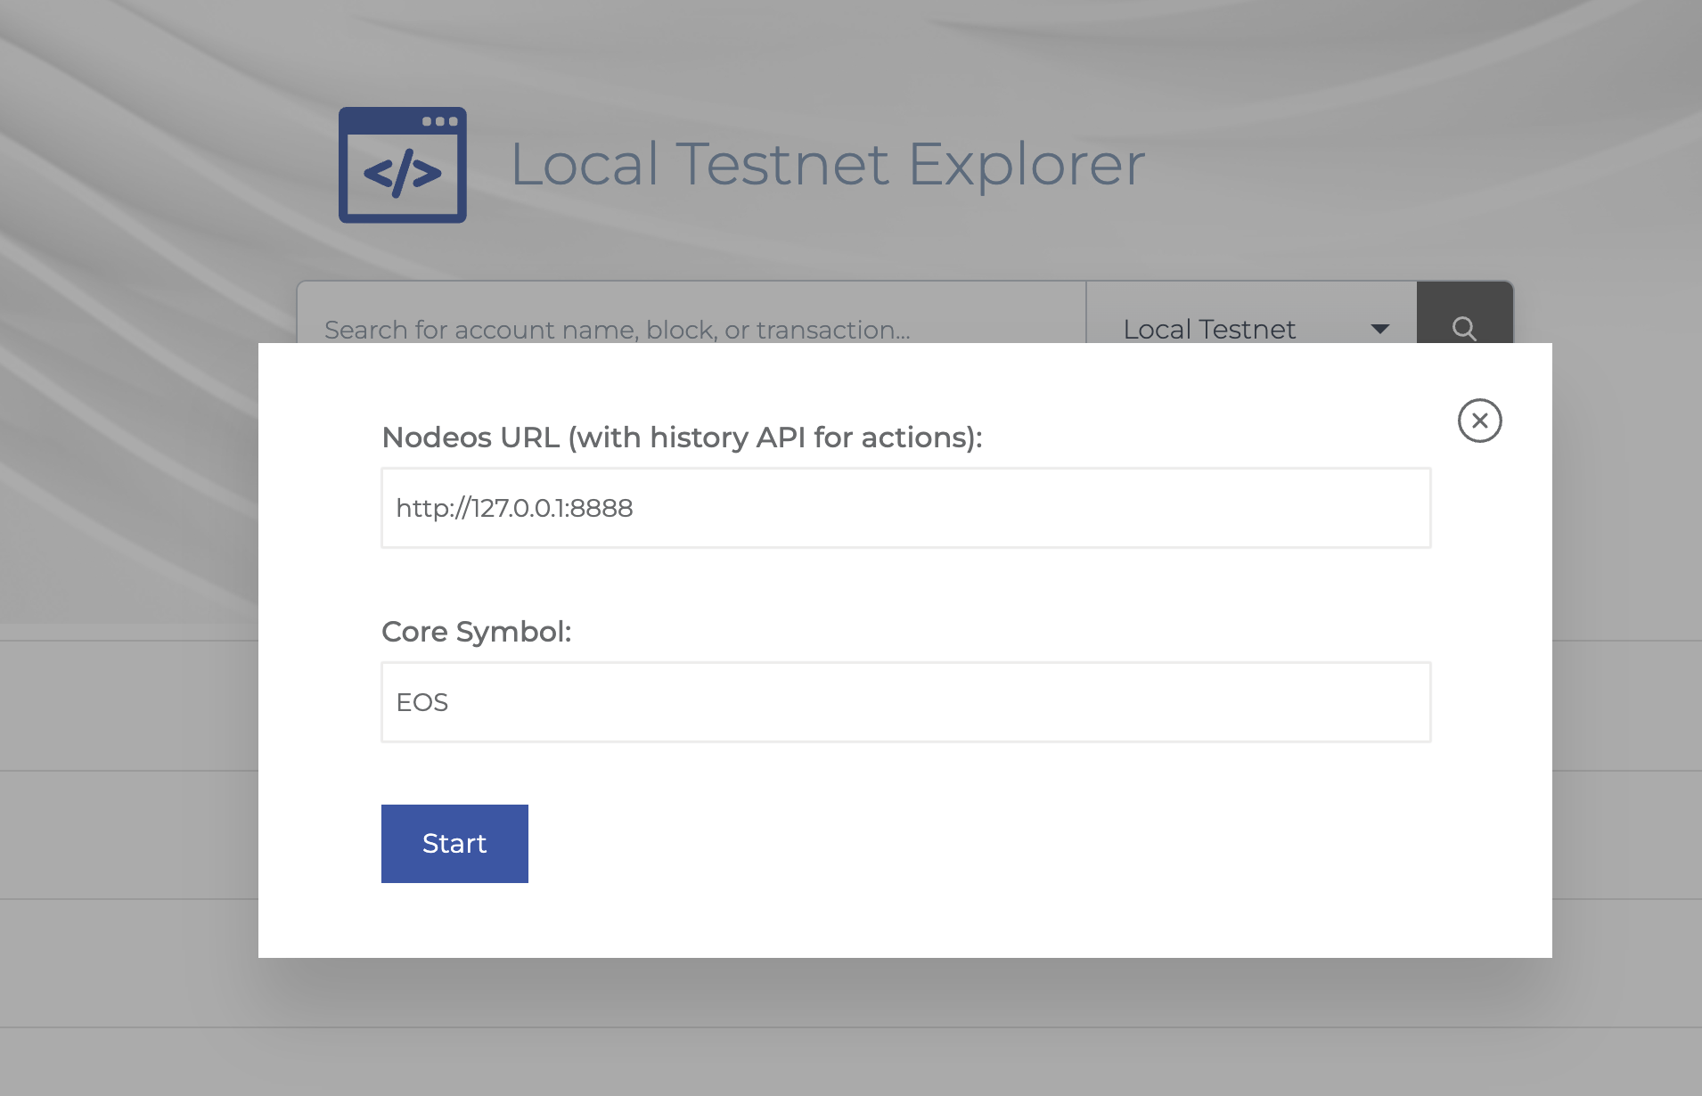
Task: Focus the Core Symbol input field
Action: (906, 702)
